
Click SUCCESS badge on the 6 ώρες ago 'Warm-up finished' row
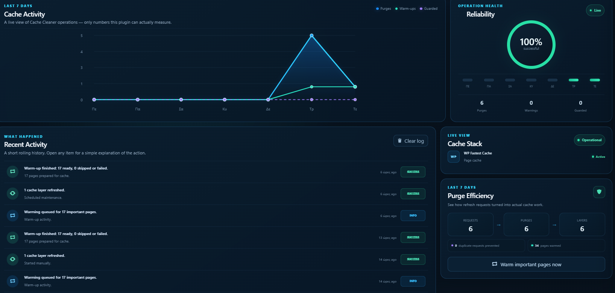point(413,172)
